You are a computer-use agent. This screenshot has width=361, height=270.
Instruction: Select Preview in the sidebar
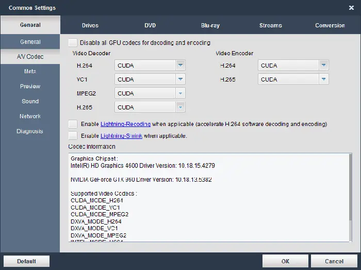point(30,86)
